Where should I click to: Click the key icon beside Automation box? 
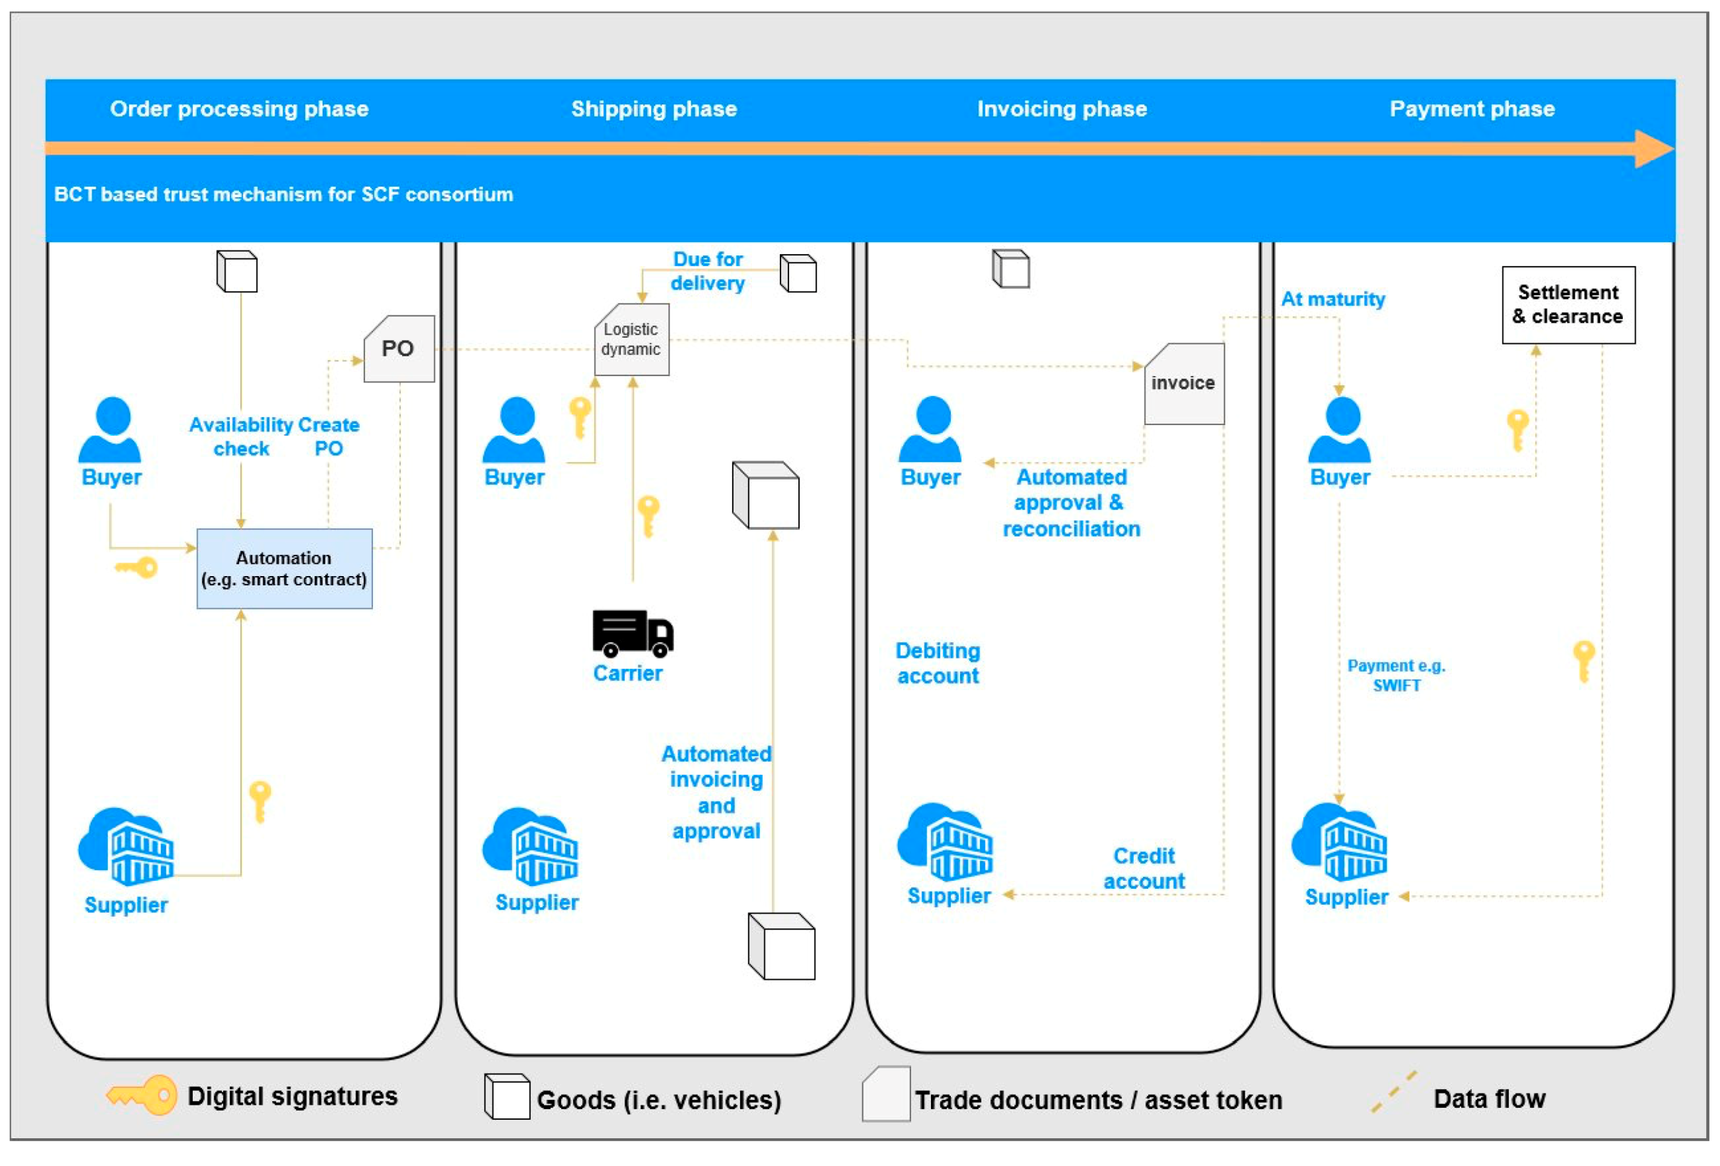pyautogui.click(x=137, y=568)
